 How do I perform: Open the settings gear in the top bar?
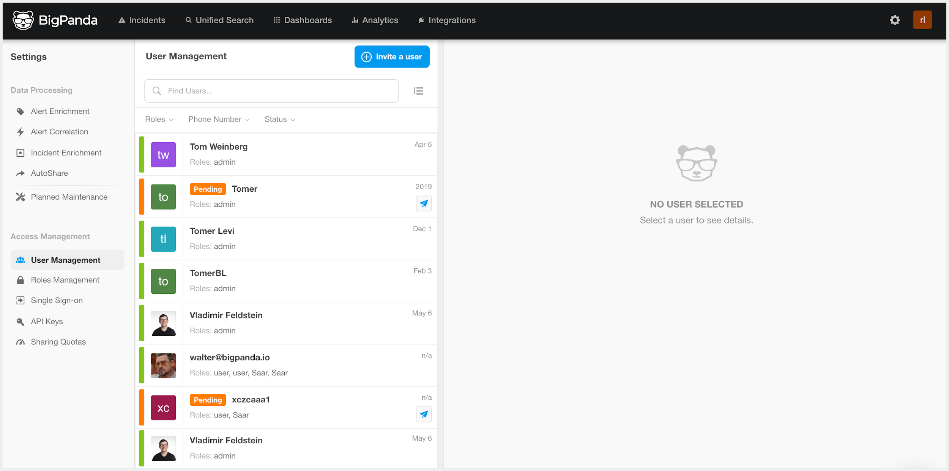pyautogui.click(x=895, y=20)
